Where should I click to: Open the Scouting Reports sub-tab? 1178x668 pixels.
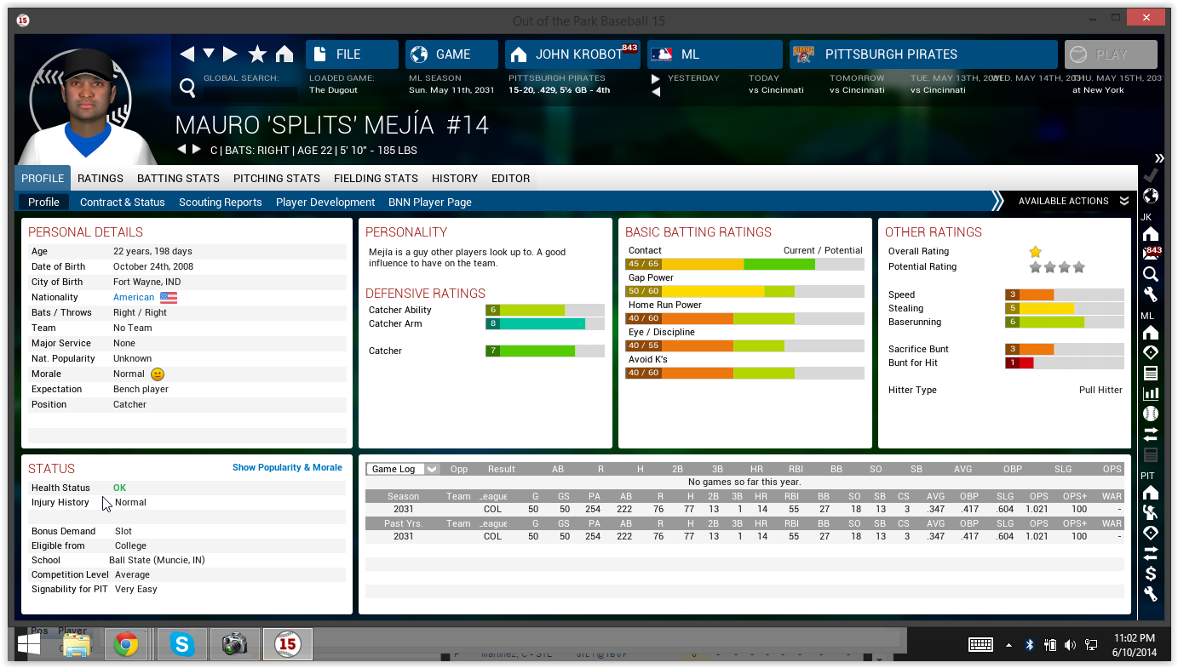[220, 203]
